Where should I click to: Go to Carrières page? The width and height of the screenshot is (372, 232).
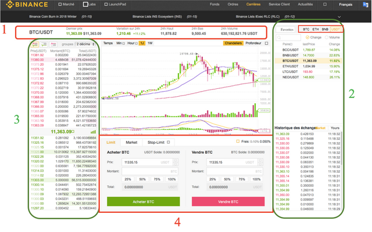coord(253,4)
